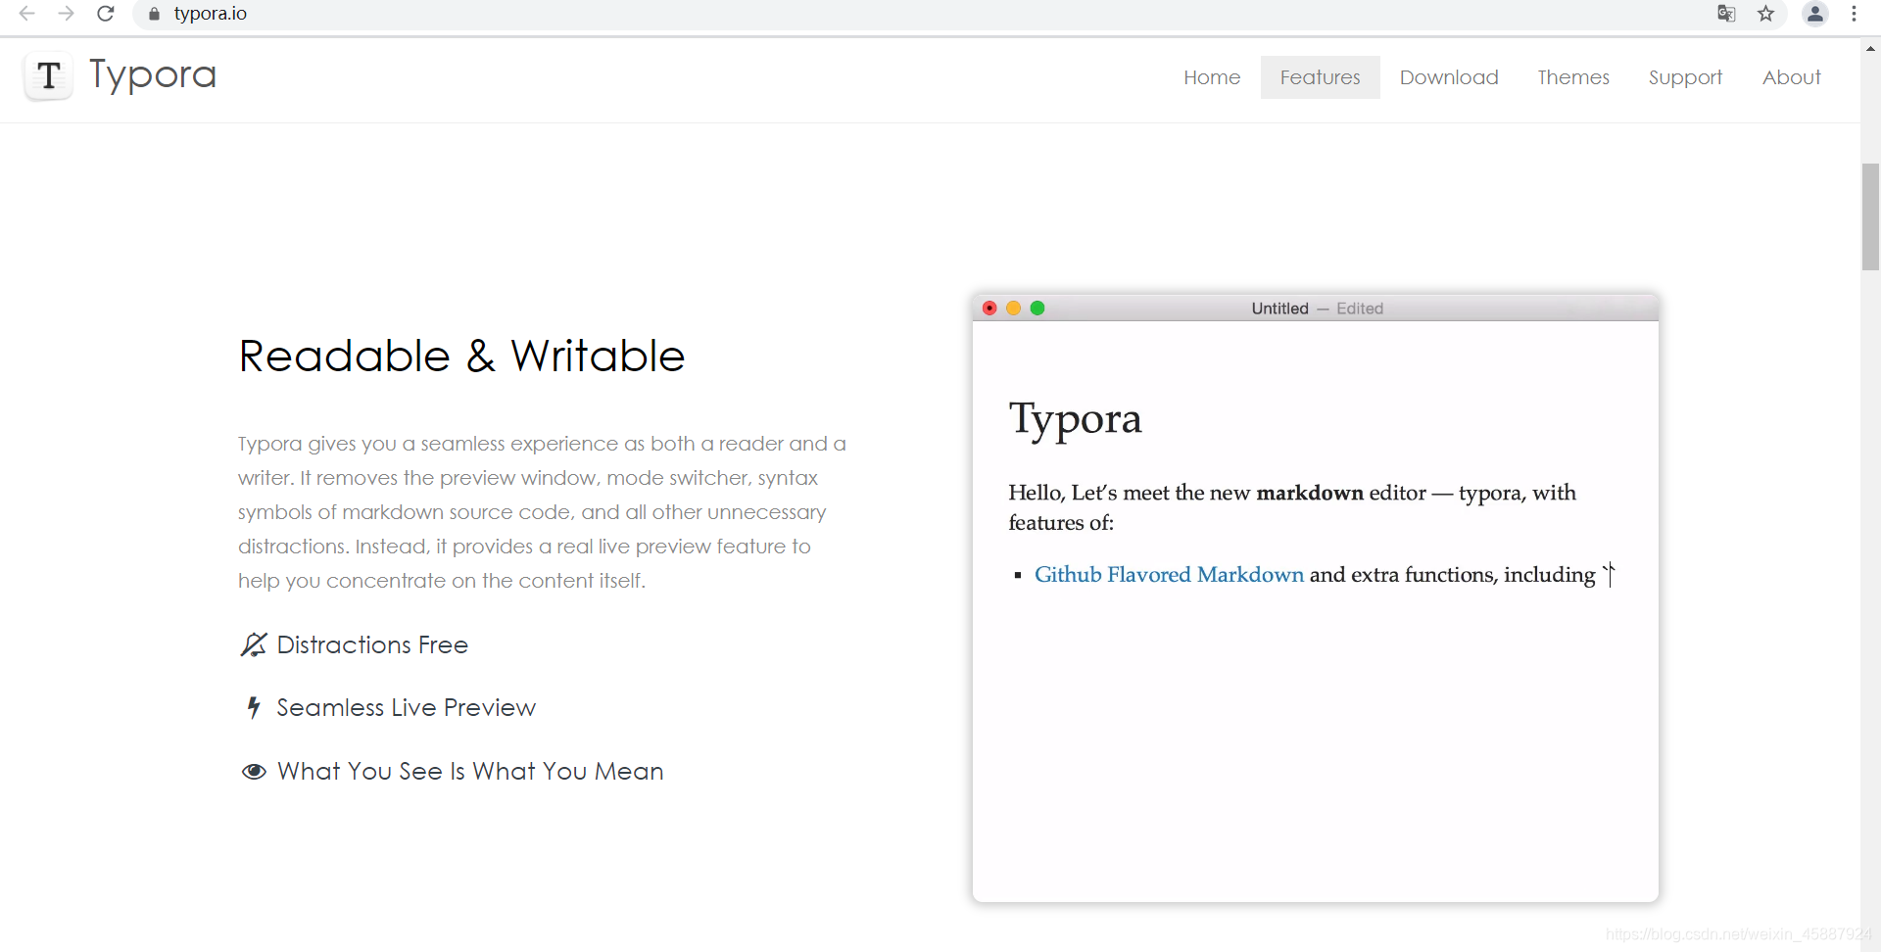The height and width of the screenshot is (952, 1881).
Task: Click the green zoom dot in demo window
Action: point(1037,309)
